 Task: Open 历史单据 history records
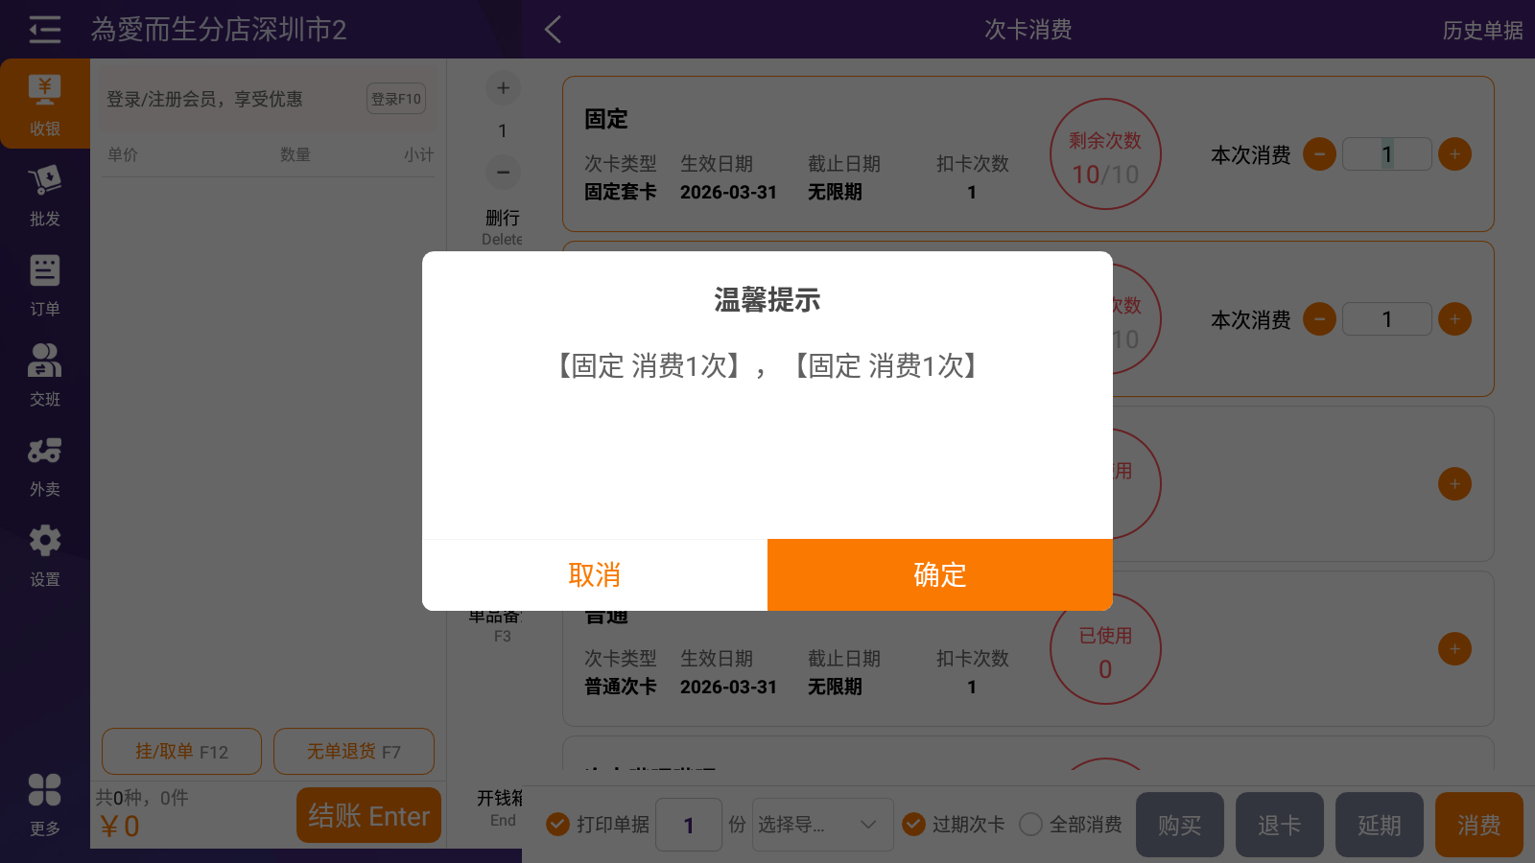pos(1482,31)
